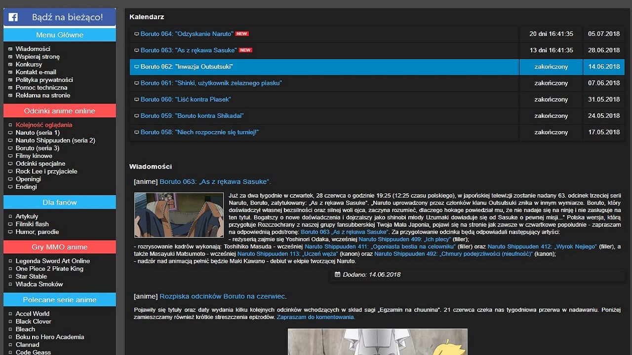The width and height of the screenshot is (632, 355).
Task: Open Endingi list
Action: 26,187
